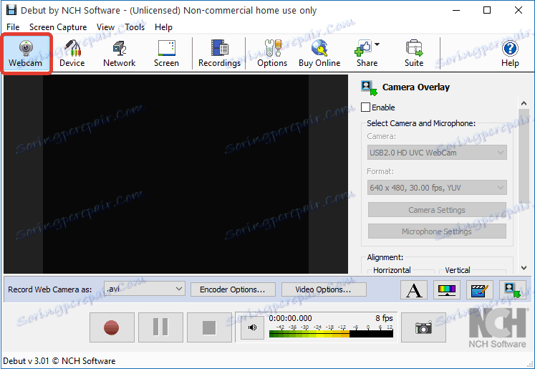Click the Share toolbar icon
The height and width of the screenshot is (369, 535).
pos(365,53)
